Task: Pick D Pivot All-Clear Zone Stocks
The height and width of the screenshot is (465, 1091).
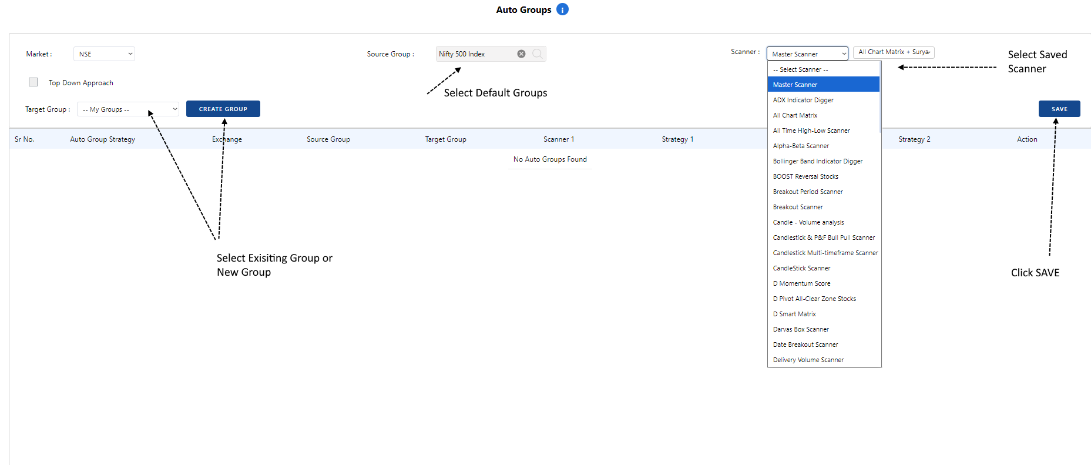Action: click(824, 299)
